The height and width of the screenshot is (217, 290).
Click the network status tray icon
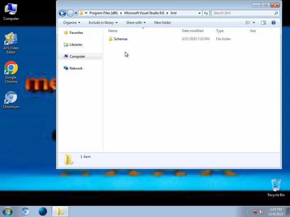pos(255,212)
